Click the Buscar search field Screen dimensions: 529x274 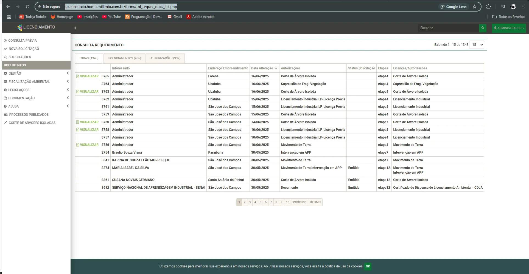click(x=448, y=28)
